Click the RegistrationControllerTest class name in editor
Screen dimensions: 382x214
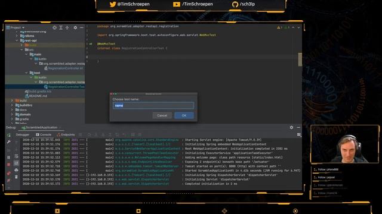point(143,48)
